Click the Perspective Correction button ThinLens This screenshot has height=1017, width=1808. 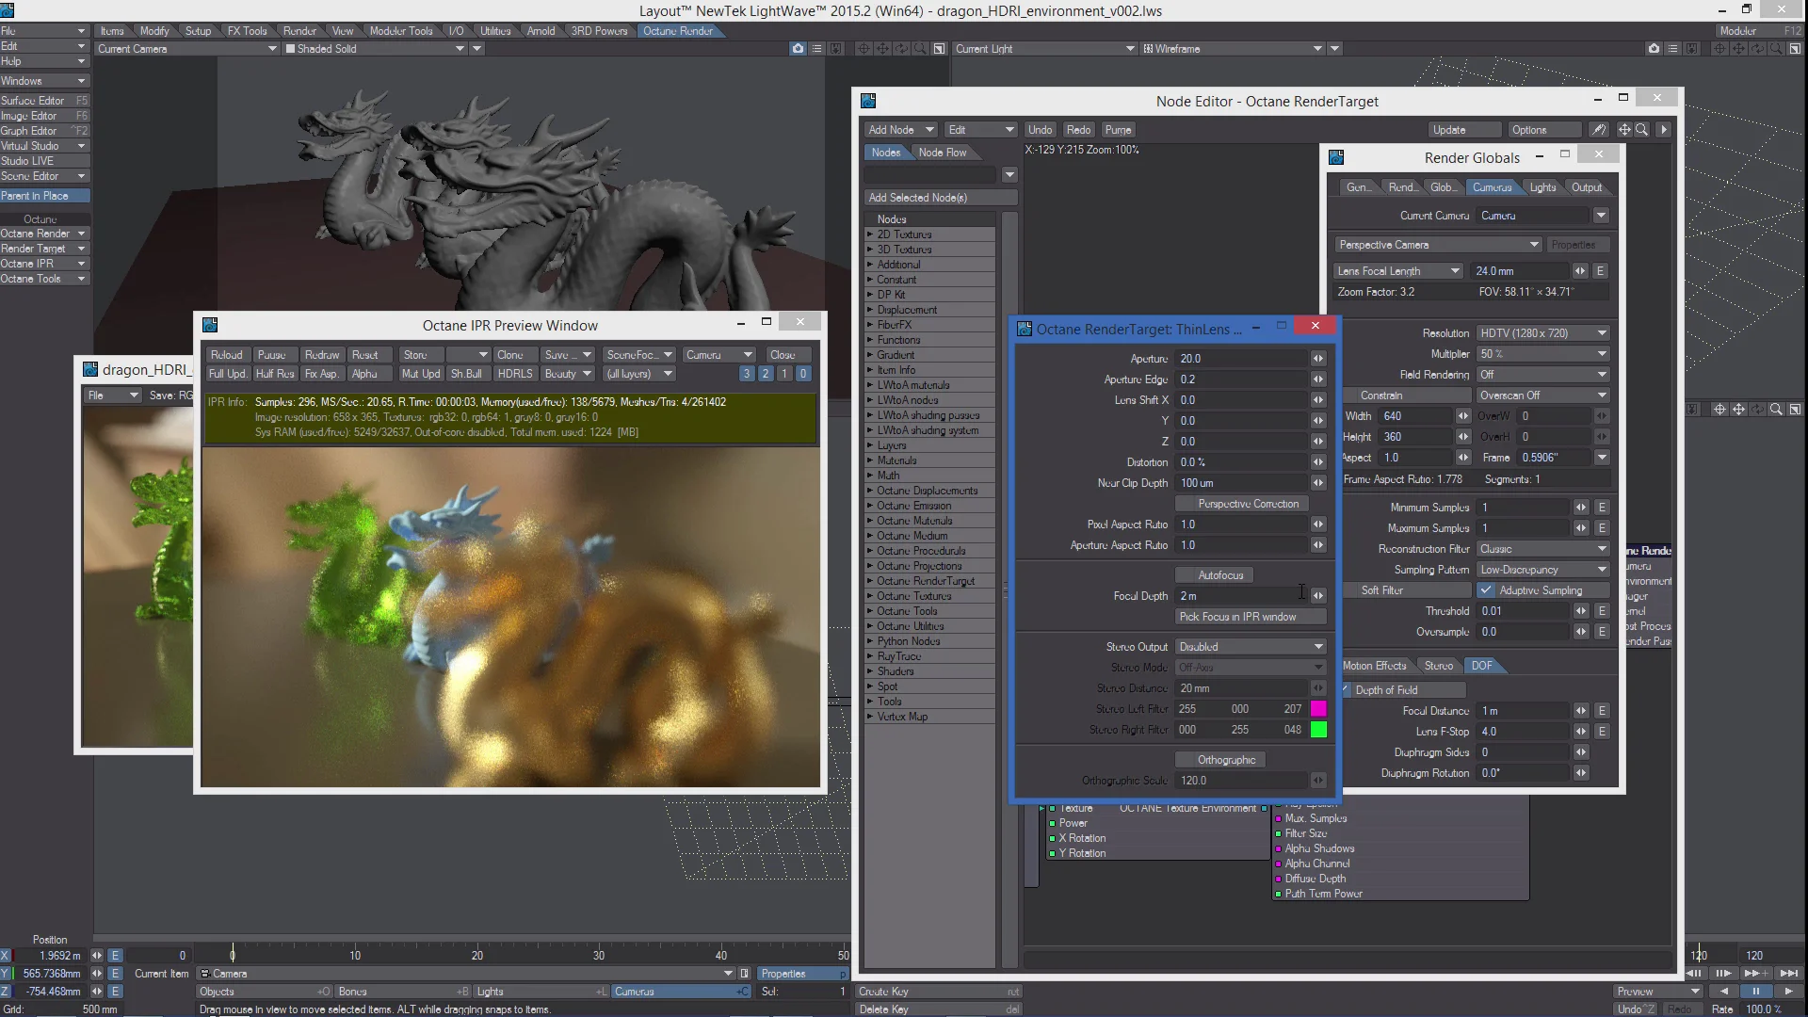[x=1248, y=503]
